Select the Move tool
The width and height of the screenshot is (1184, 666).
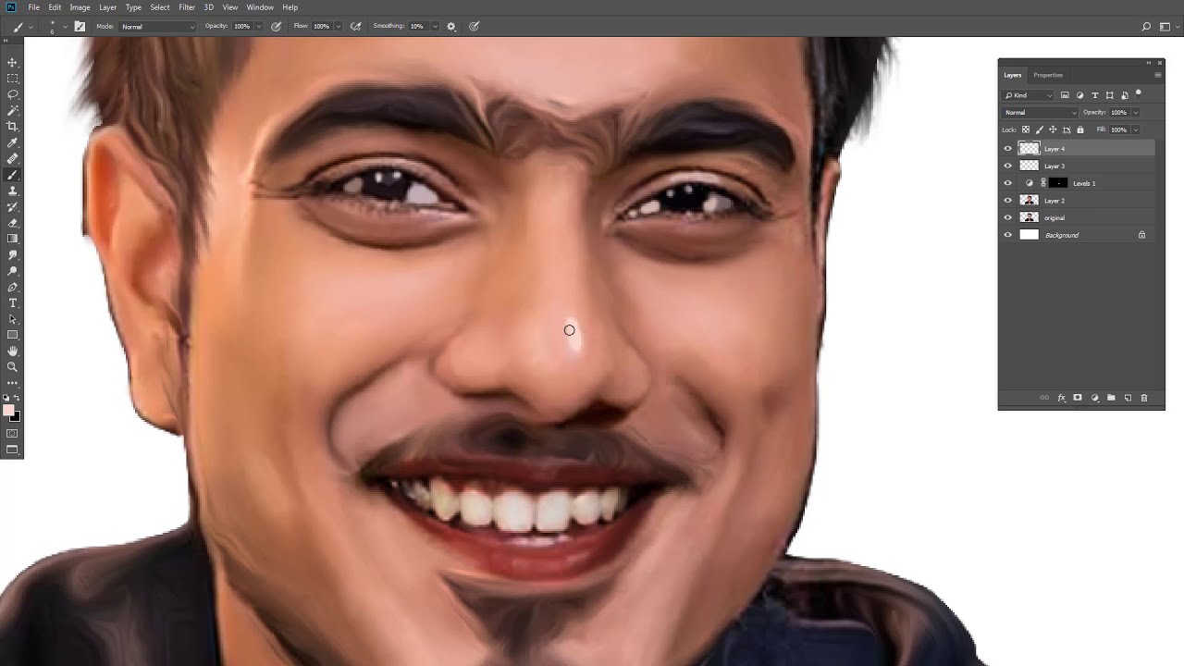click(x=12, y=62)
